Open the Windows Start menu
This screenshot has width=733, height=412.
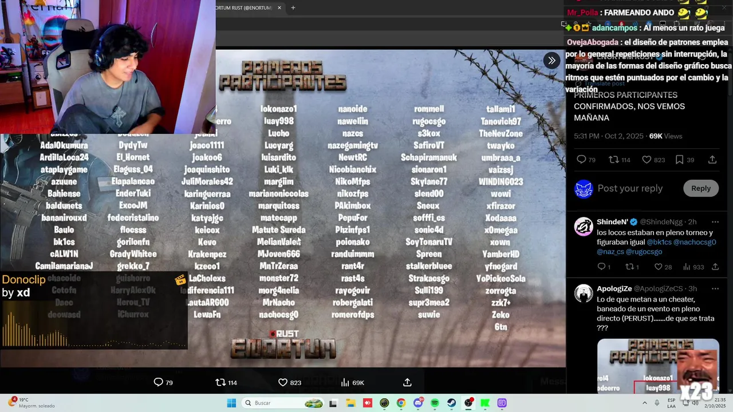tap(231, 403)
